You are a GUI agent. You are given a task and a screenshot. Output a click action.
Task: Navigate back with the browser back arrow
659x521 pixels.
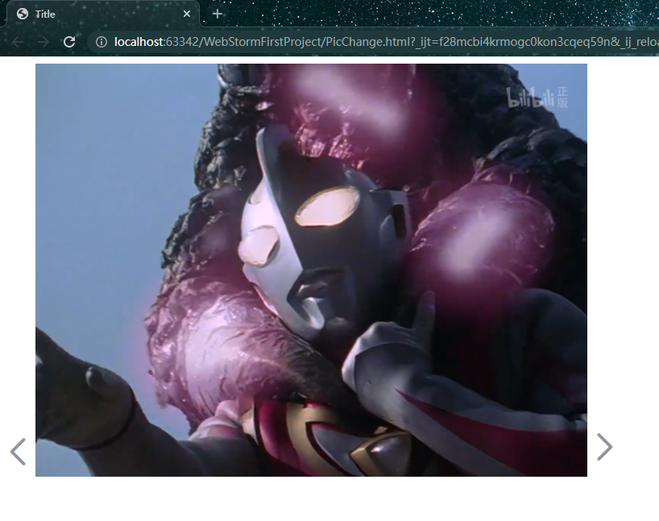pos(18,42)
